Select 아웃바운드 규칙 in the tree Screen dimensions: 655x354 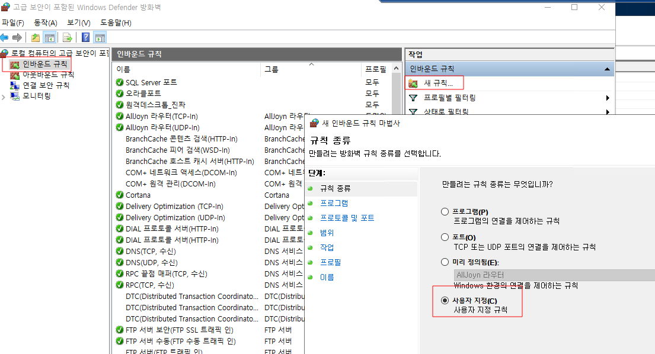coord(48,75)
